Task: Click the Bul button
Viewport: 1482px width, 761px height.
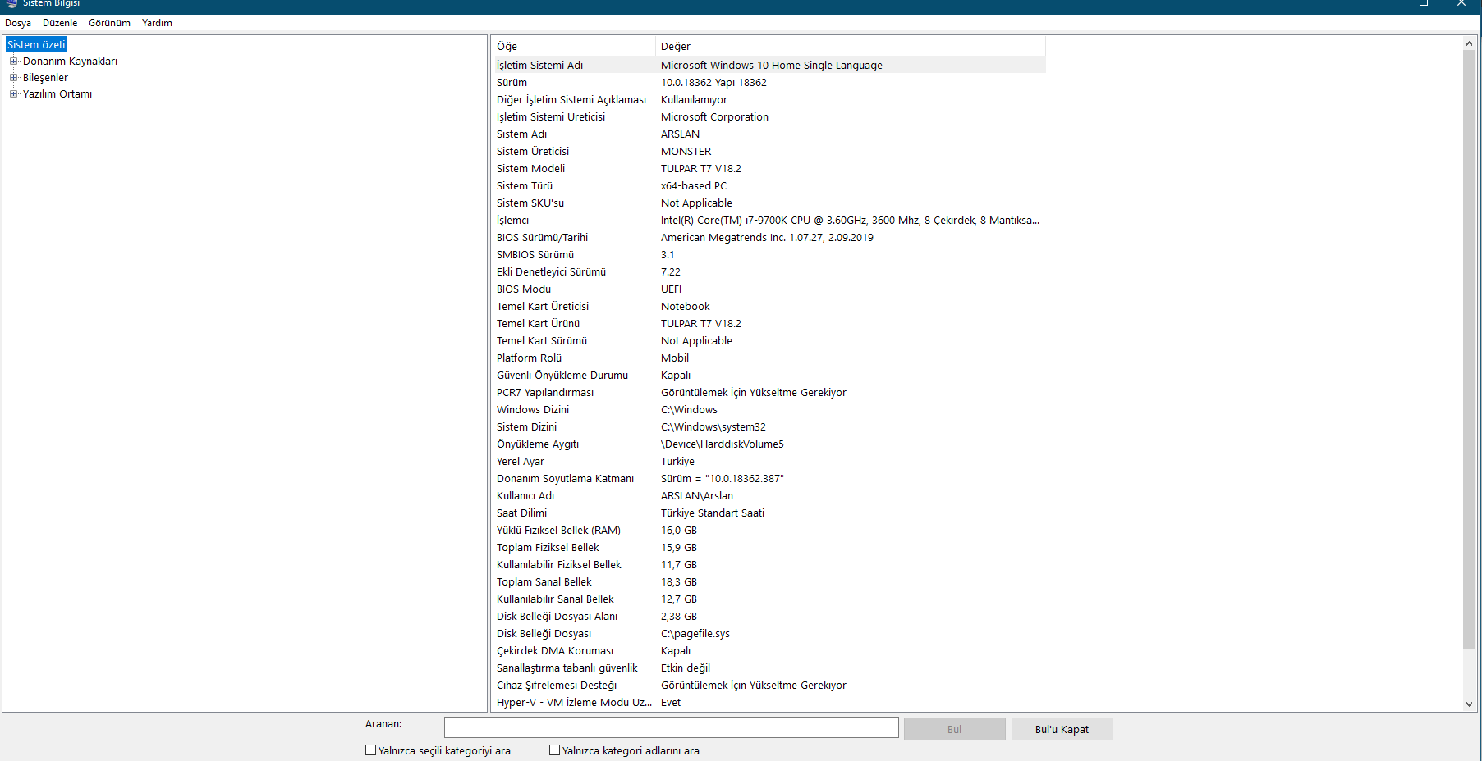Action: [x=954, y=729]
